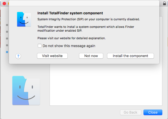This screenshot has height=119, width=168.
Task: Click the white installer content pane
Action: point(106,85)
